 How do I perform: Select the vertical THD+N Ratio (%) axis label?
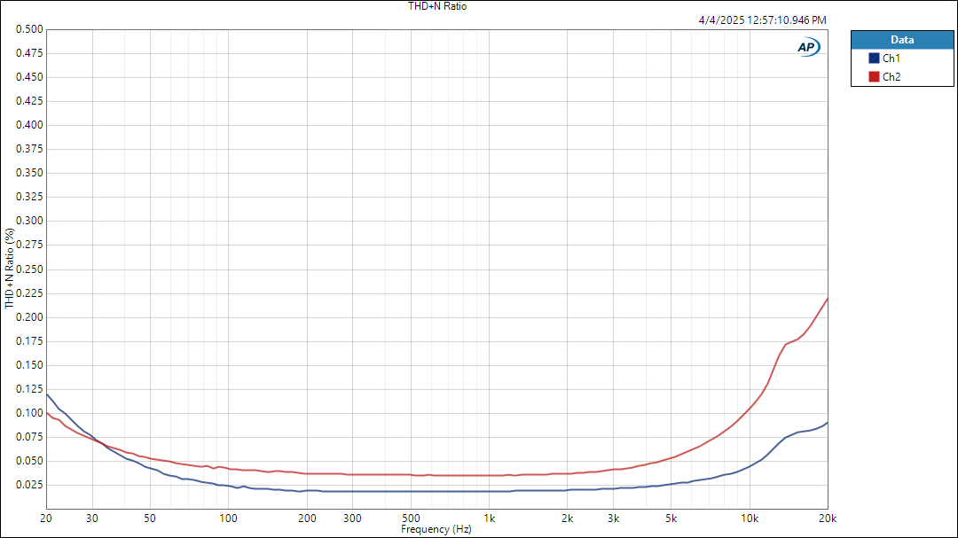(10, 269)
